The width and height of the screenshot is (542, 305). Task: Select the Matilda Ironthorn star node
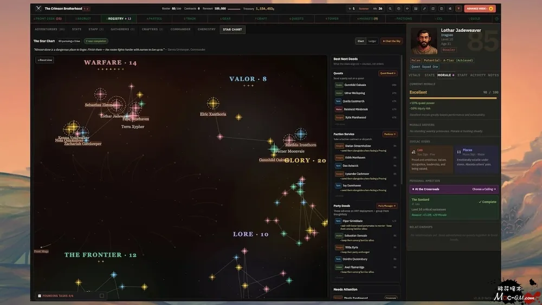(300, 134)
